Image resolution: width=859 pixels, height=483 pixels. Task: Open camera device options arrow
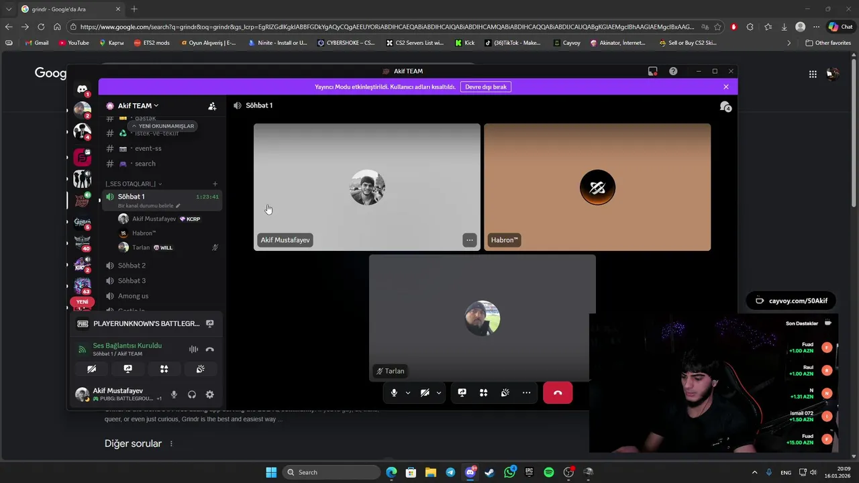click(x=438, y=392)
